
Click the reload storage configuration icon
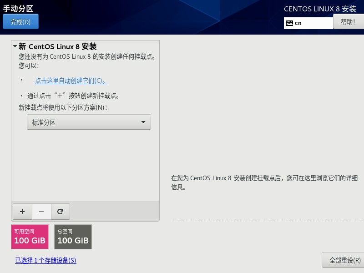point(61,212)
